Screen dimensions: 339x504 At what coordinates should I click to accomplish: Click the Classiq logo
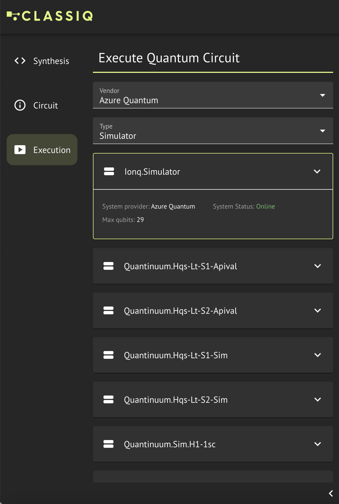point(50,16)
